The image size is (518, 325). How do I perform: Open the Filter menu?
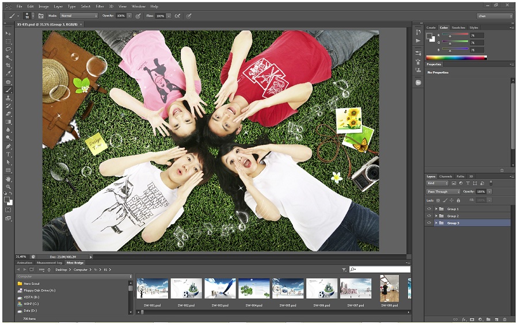[x=100, y=6]
